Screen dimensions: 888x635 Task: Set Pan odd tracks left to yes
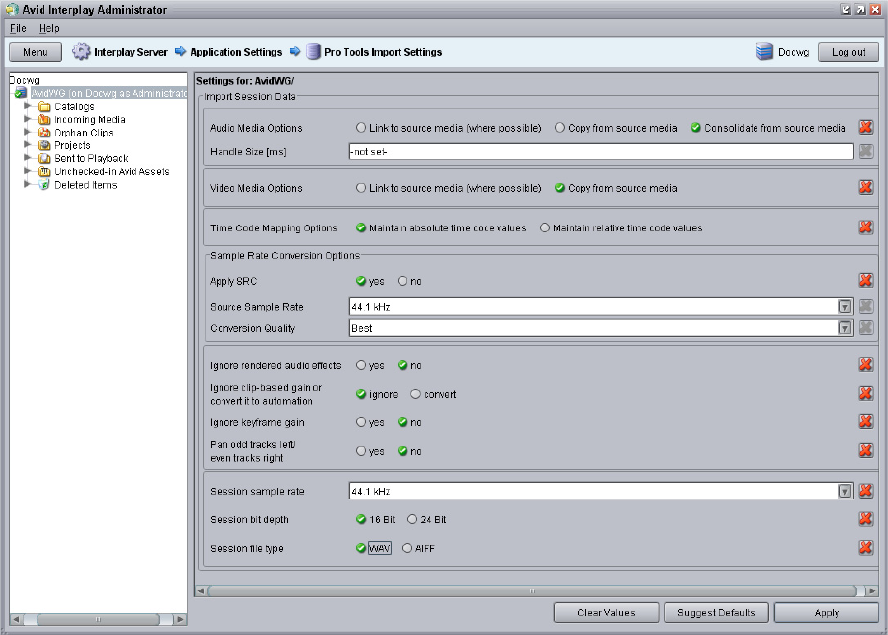361,451
